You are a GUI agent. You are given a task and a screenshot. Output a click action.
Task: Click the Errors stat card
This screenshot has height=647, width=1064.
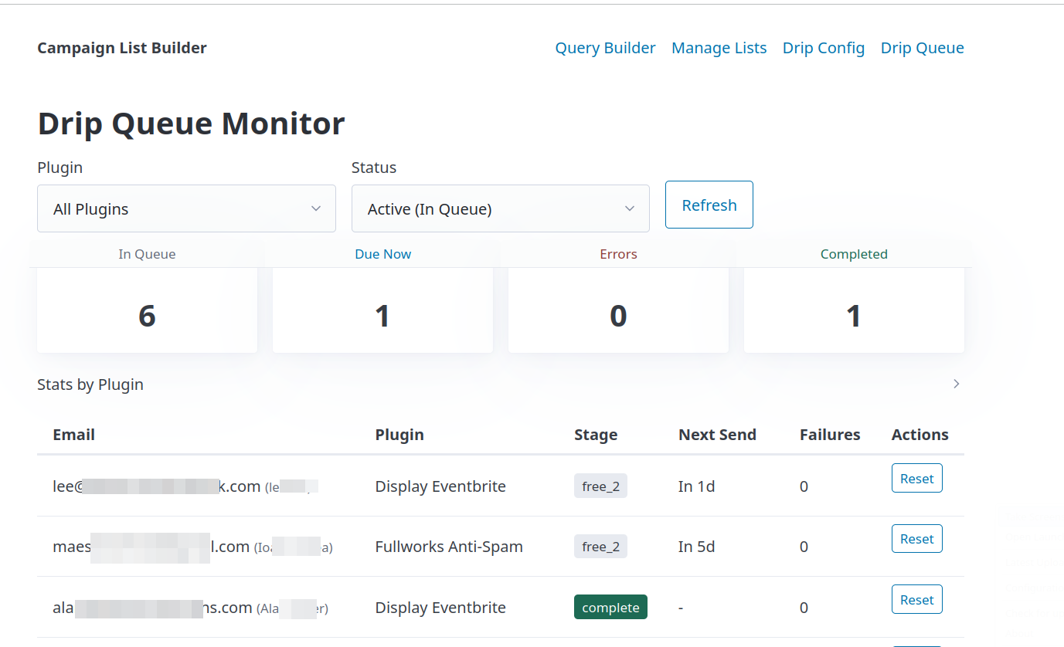pos(618,309)
